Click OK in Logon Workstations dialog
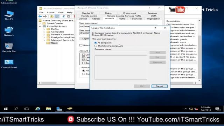The height and width of the screenshot is (126, 224). 142,86
